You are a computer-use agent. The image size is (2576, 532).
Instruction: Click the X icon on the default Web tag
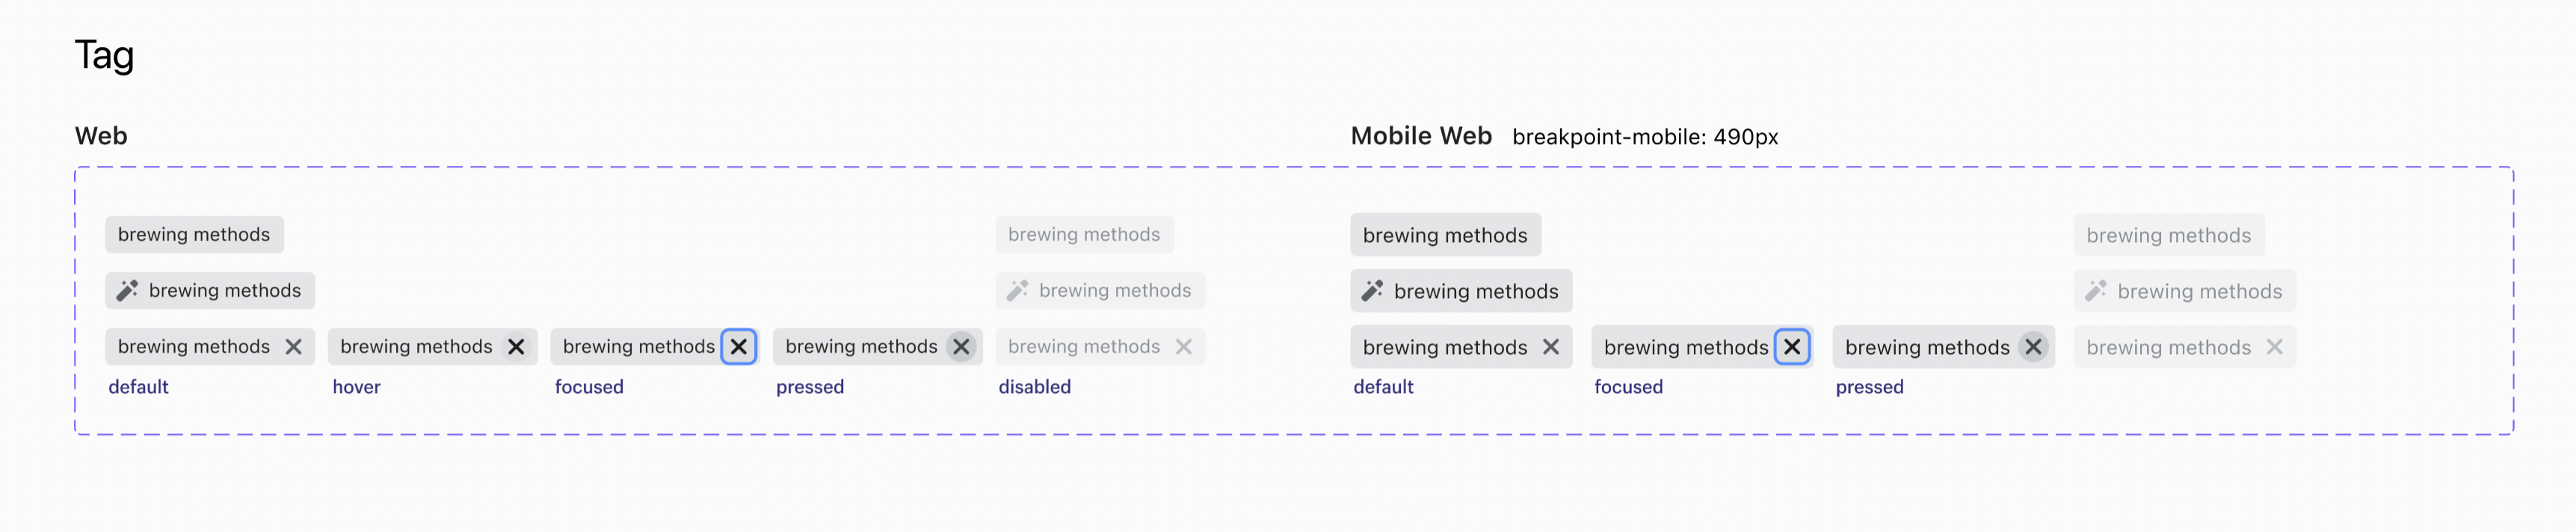click(295, 347)
